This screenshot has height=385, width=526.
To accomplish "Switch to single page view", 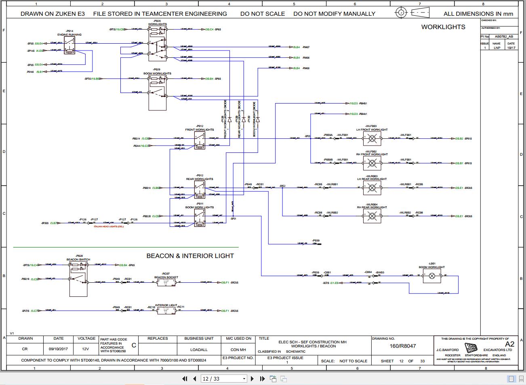I will [x=511, y=379].
